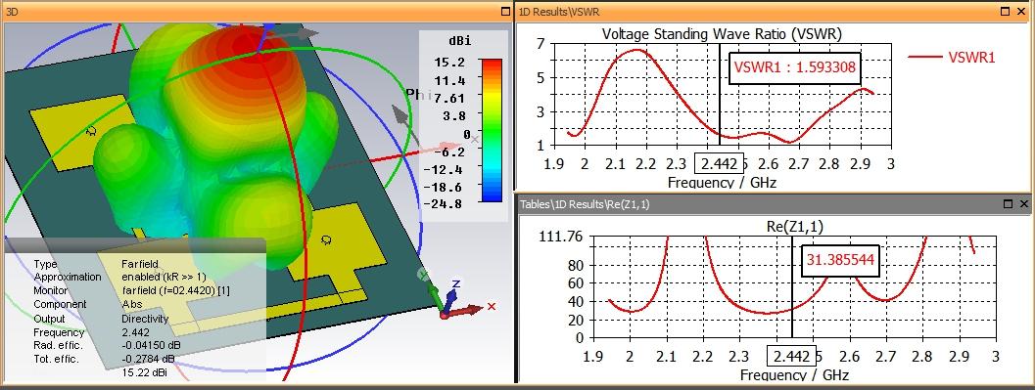Close the 1D Results\VSWR window
Image resolution: width=1035 pixels, height=390 pixels.
coord(1022,11)
